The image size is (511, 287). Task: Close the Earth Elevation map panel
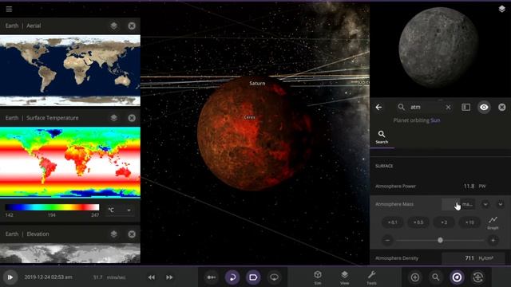coord(132,234)
